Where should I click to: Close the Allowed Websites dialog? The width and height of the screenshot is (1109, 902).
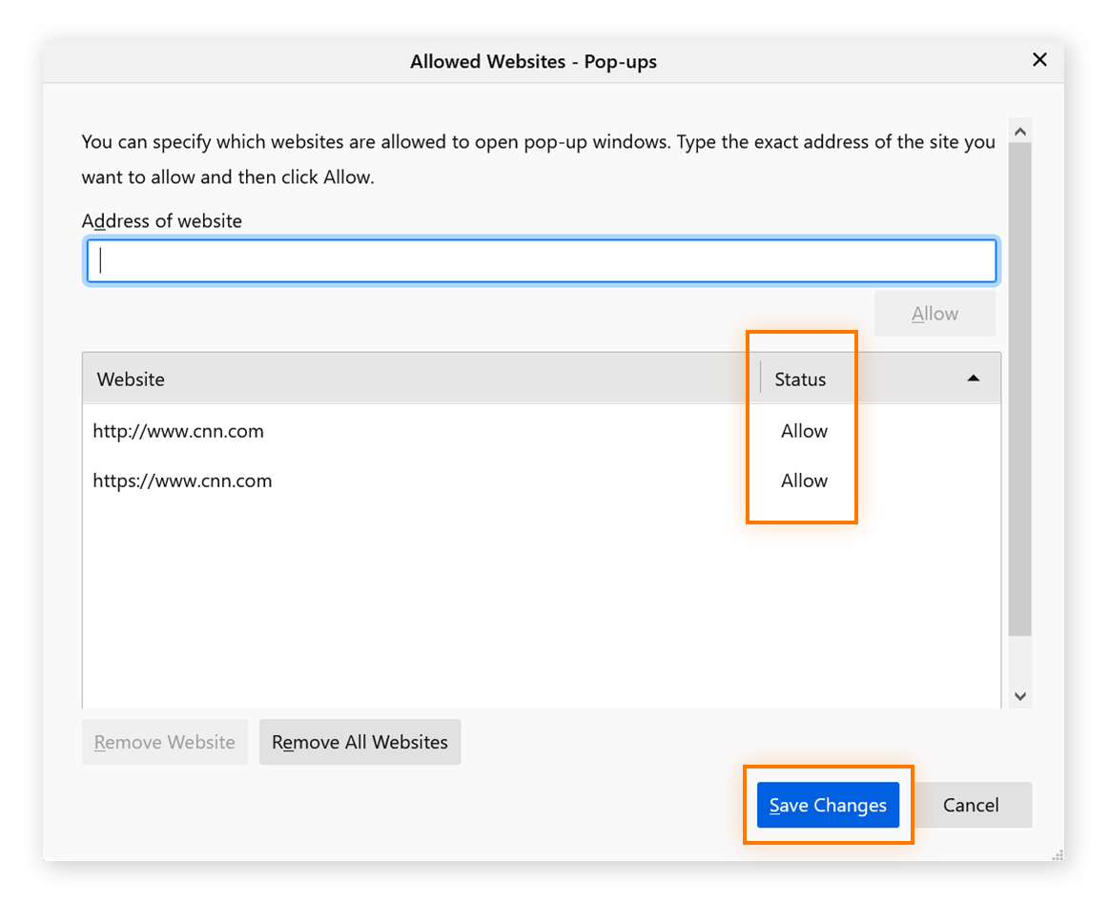pyautogui.click(x=1039, y=59)
